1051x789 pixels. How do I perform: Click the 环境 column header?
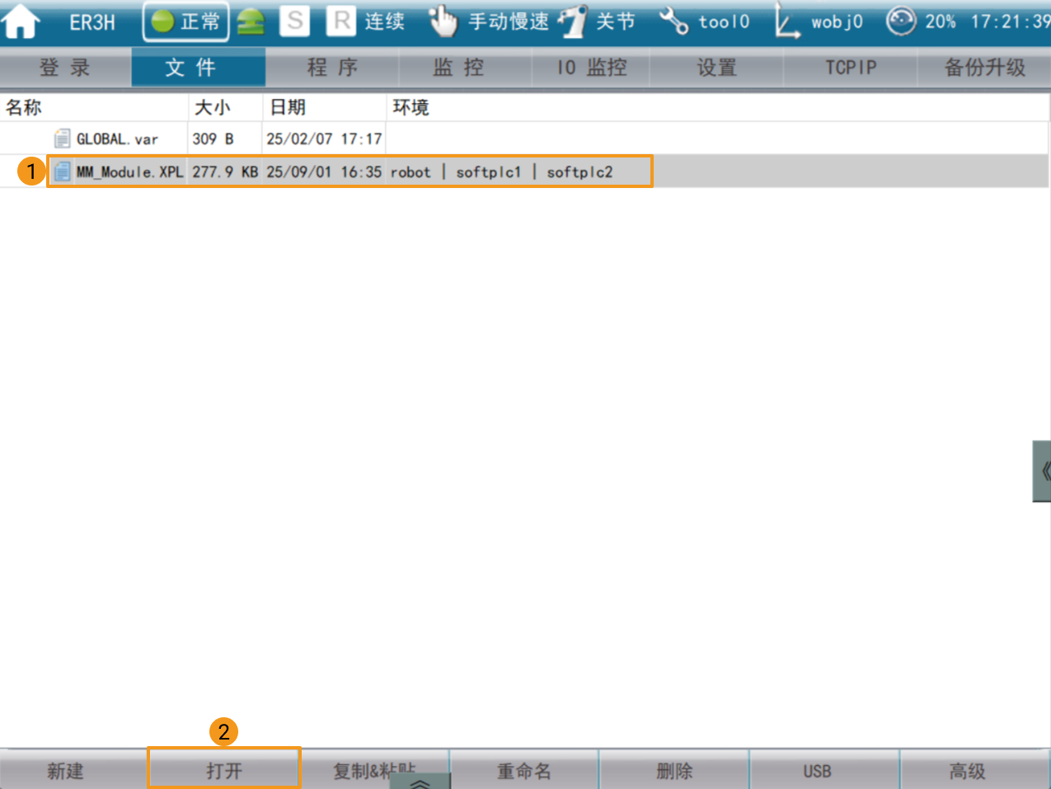pos(718,107)
